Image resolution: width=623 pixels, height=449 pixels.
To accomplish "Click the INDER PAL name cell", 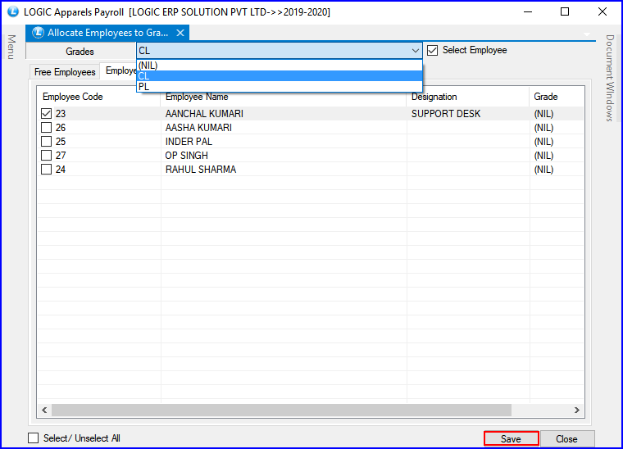I will click(x=284, y=141).
